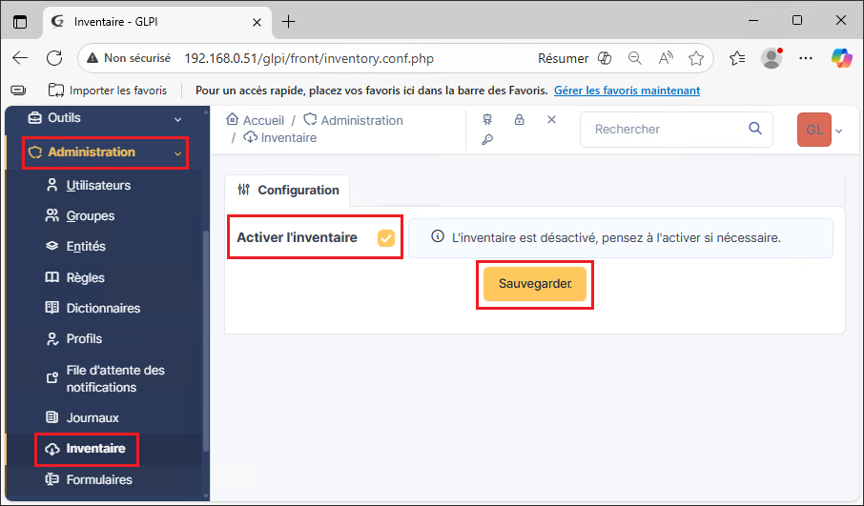Click the magnifier icon in Rechercher box

(755, 129)
